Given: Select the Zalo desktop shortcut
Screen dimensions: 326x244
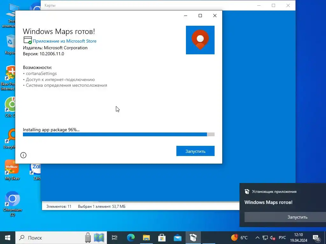Looking at the screenshot, I should pos(36,171).
